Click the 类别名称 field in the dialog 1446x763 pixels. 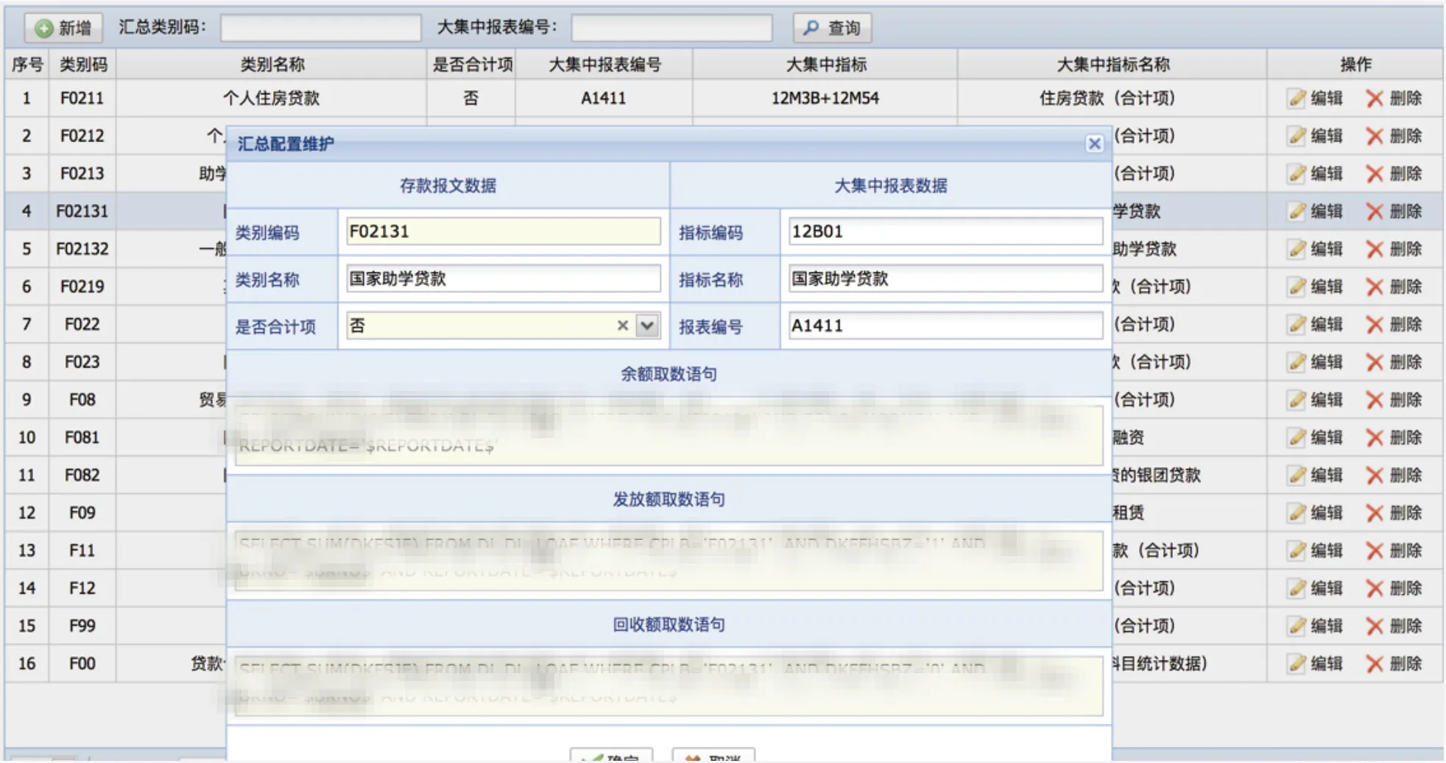(503, 279)
